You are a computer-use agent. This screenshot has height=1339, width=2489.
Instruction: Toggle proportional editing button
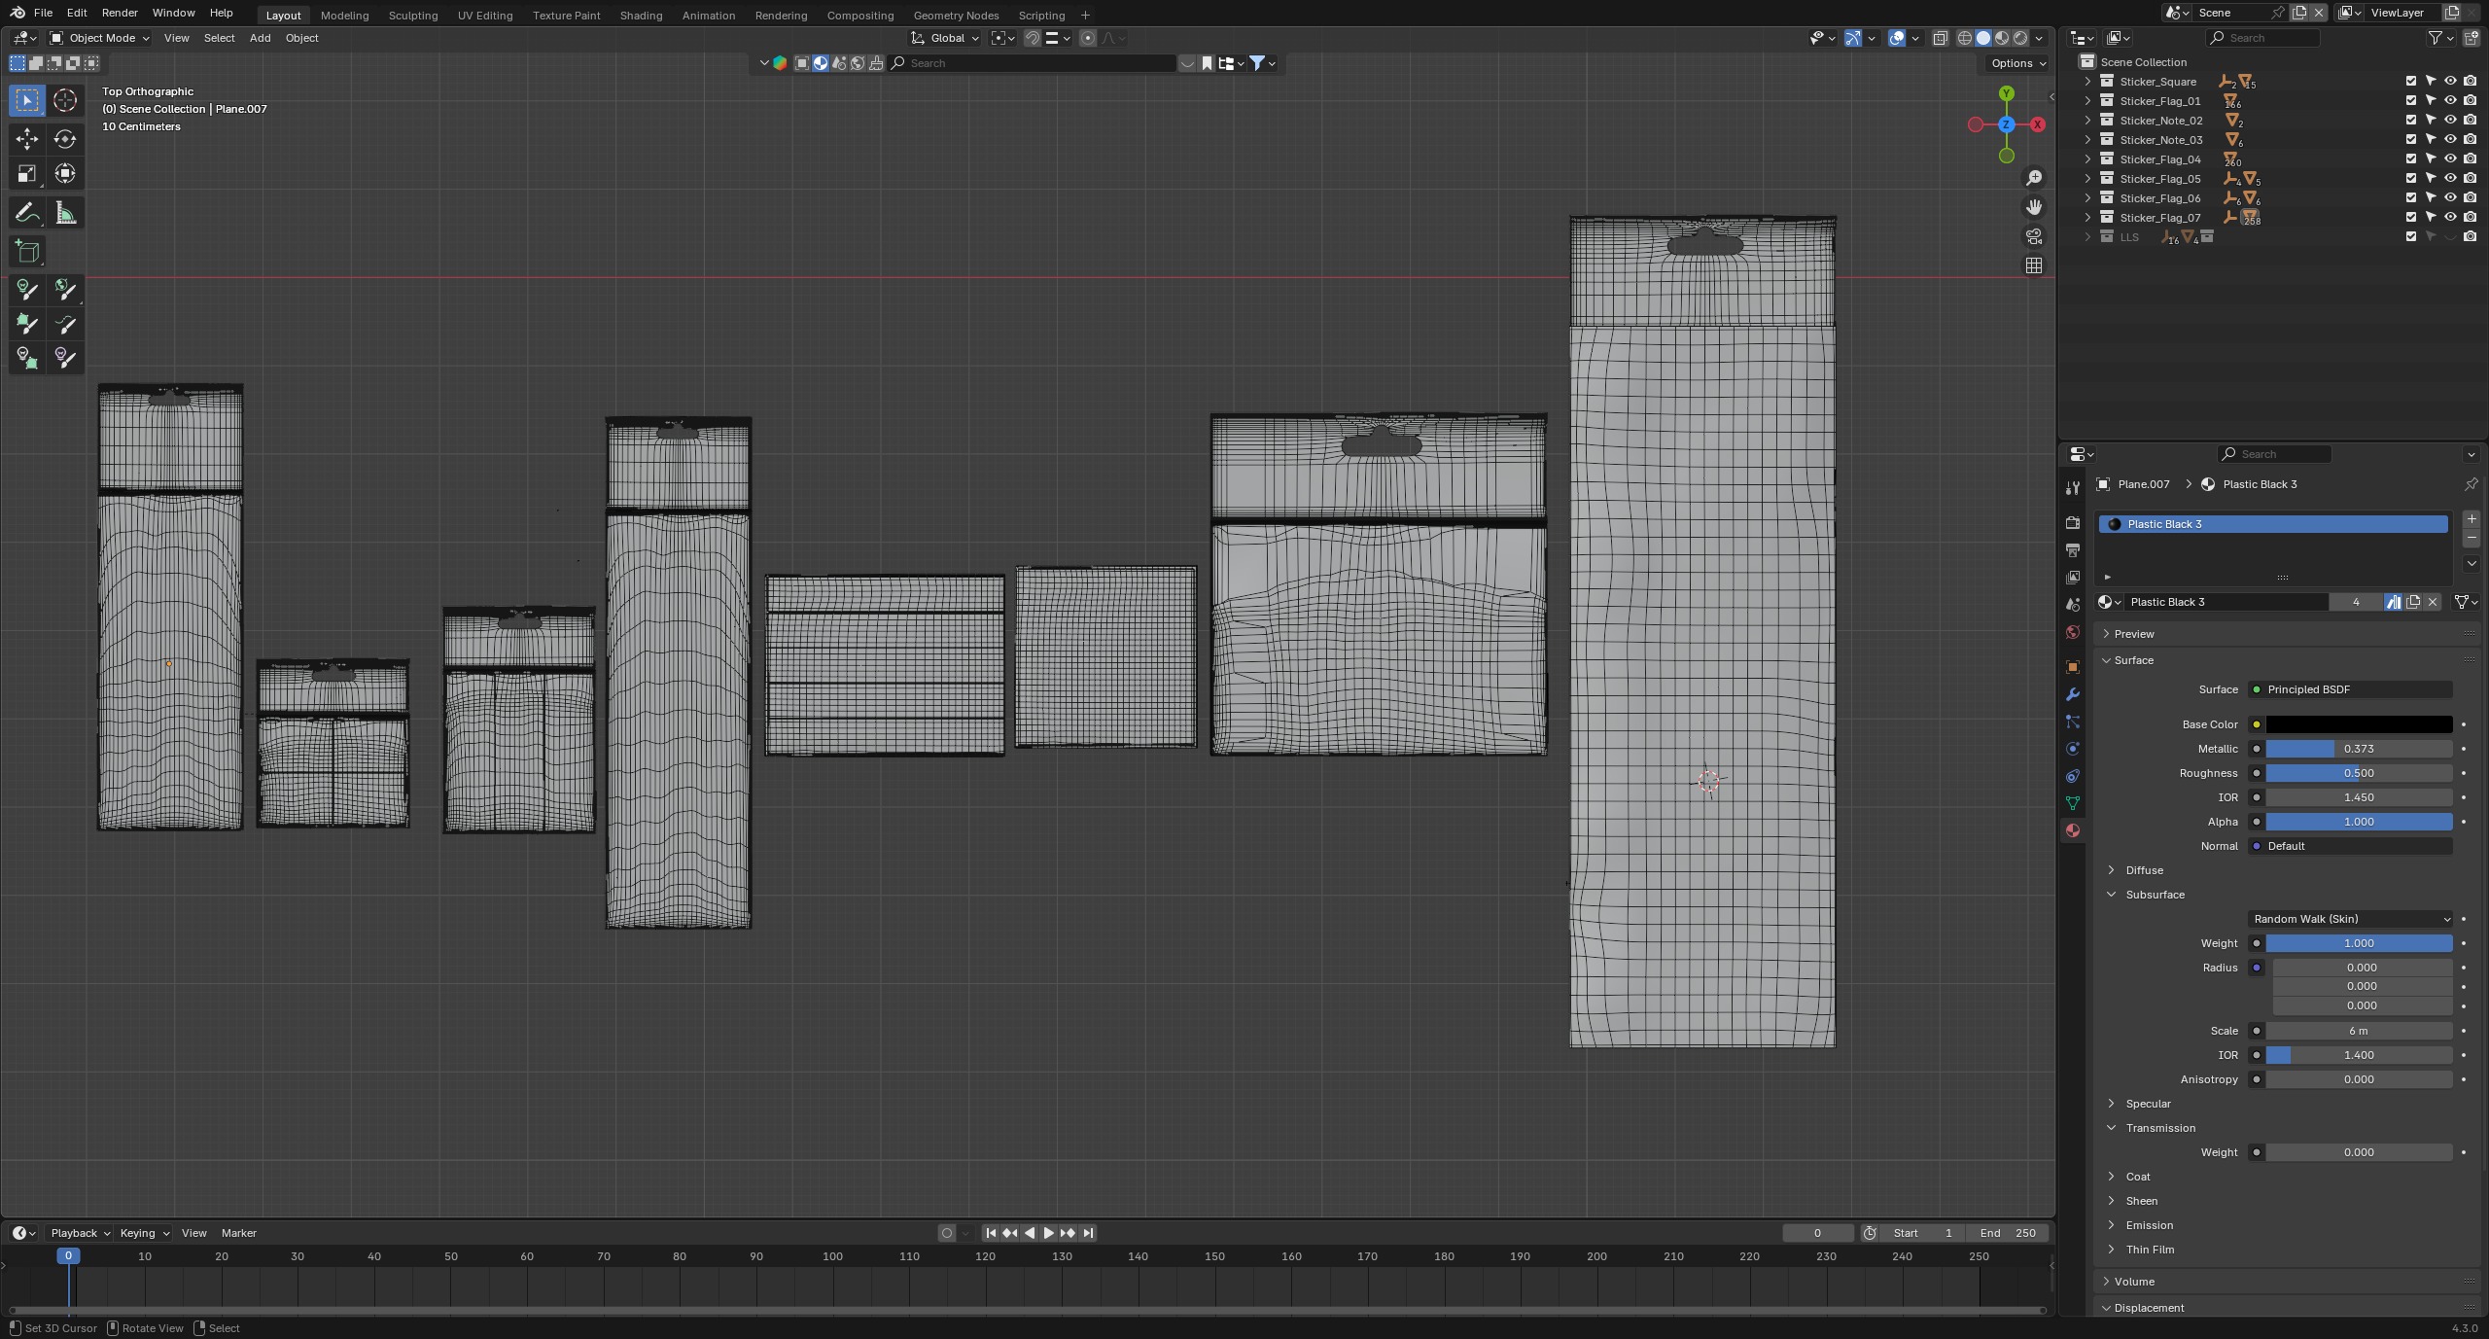pos(1088,38)
